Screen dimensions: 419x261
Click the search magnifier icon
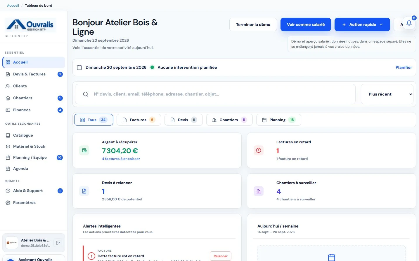click(x=86, y=94)
